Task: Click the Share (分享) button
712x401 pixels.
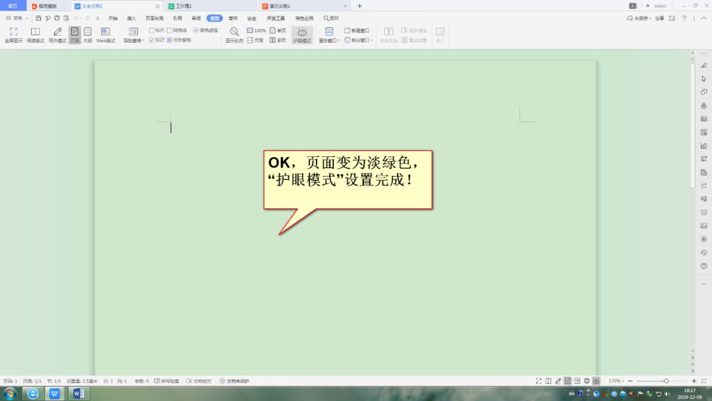Action: [659, 18]
